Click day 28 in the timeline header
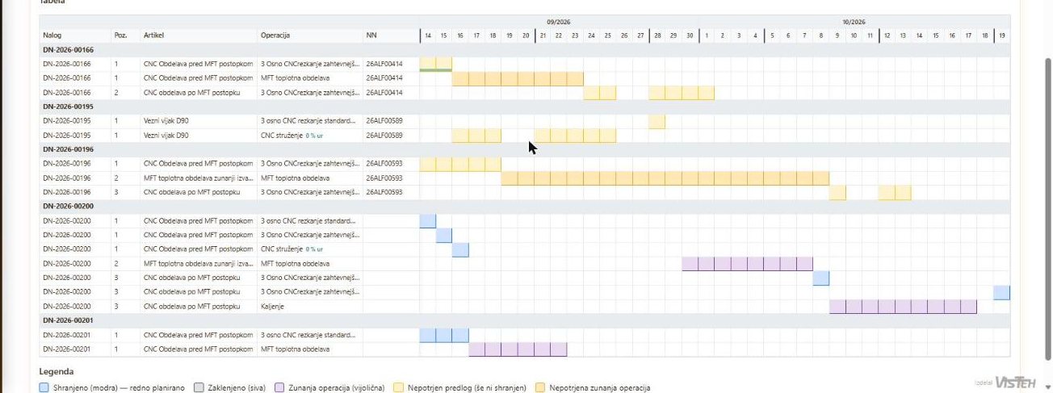This screenshot has height=393, width=1053. (x=657, y=36)
